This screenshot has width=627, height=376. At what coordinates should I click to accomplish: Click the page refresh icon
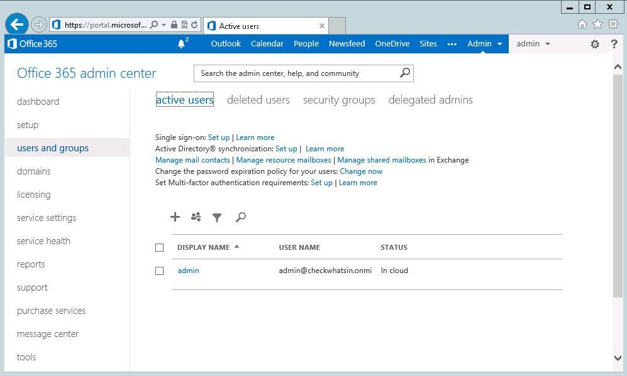[194, 24]
